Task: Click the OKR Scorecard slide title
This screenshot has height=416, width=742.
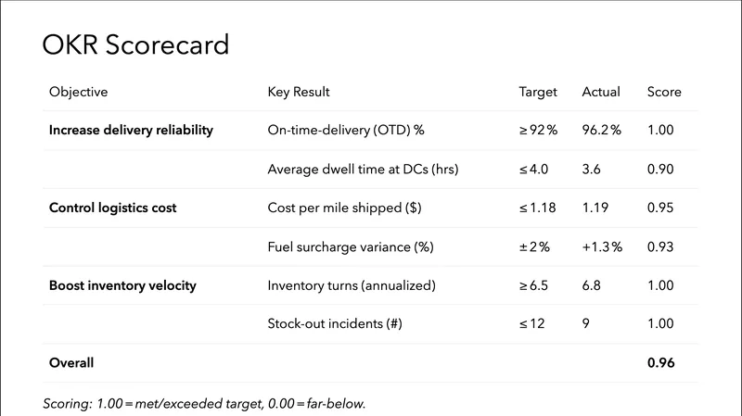Action: coord(136,45)
